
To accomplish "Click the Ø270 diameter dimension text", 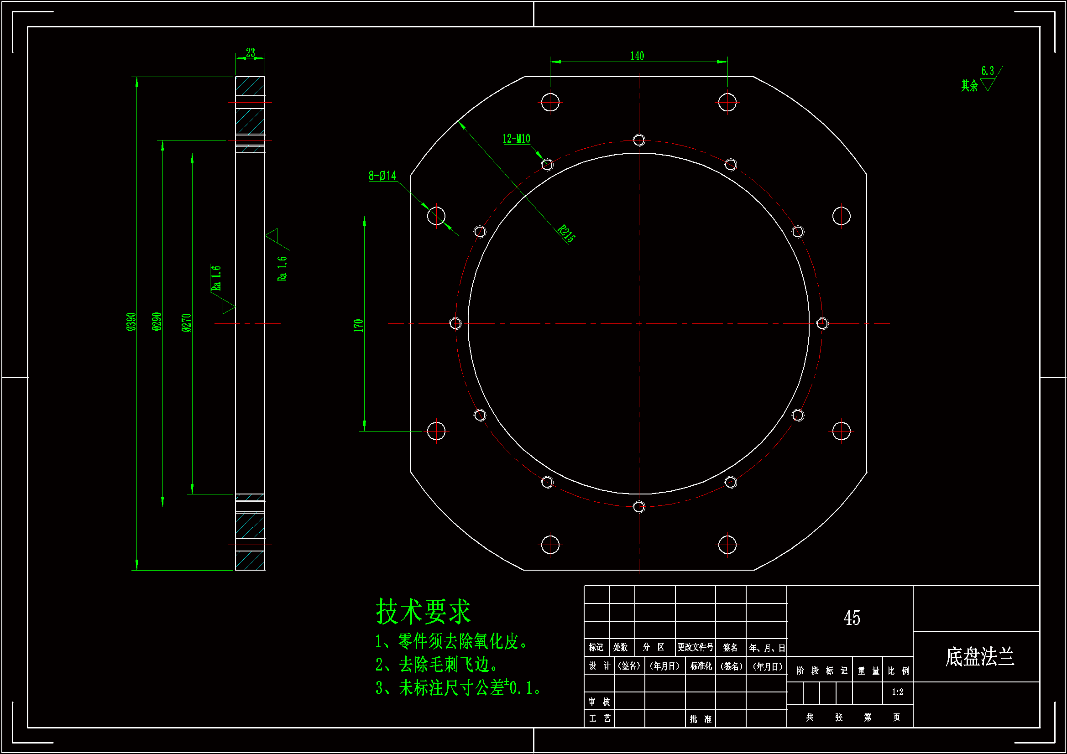I will tap(186, 322).
